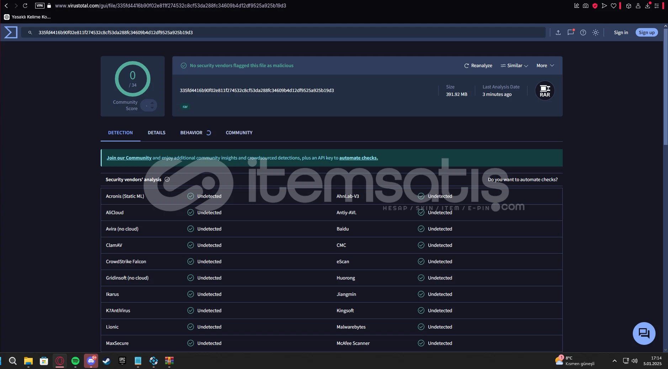Click the browser snapshot camera icon

tap(585, 6)
